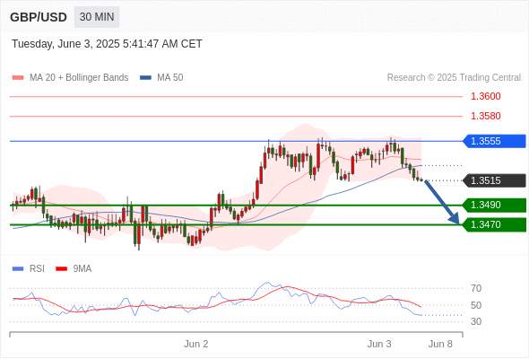Click the Jun 3 date axis label
529x359 pixels.
[379, 344]
